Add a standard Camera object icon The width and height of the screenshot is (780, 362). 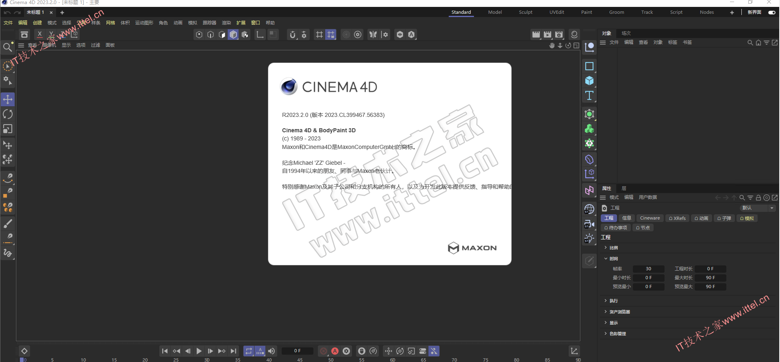[x=589, y=224]
